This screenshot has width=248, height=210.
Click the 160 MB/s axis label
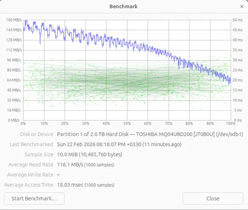14,20
